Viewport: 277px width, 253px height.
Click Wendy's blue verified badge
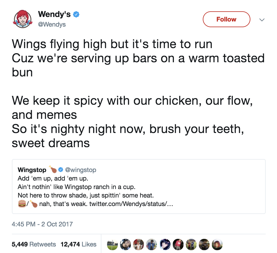click(76, 14)
